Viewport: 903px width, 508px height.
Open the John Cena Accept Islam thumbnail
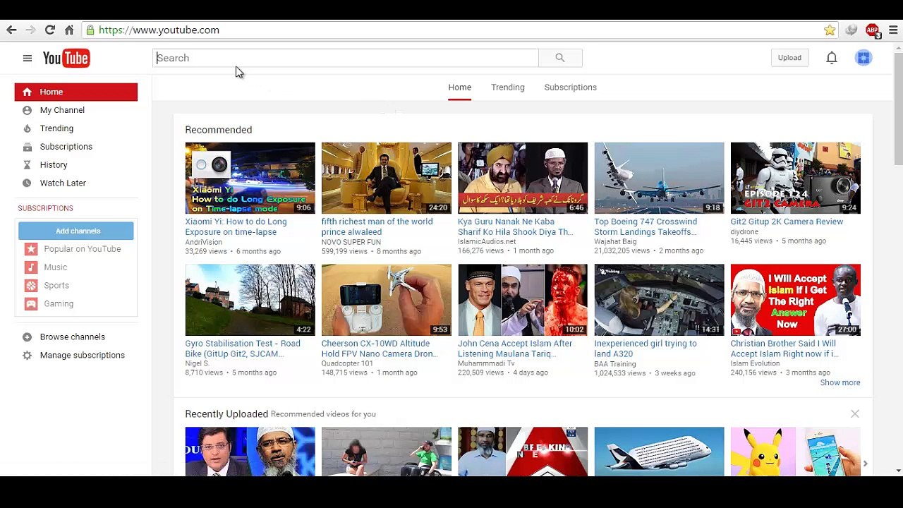click(x=523, y=300)
